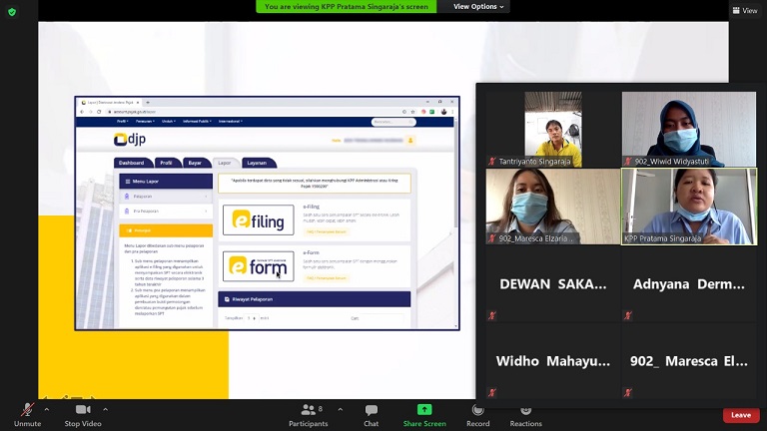
Task: Switch to the Layanan tab
Action: pyautogui.click(x=258, y=163)
